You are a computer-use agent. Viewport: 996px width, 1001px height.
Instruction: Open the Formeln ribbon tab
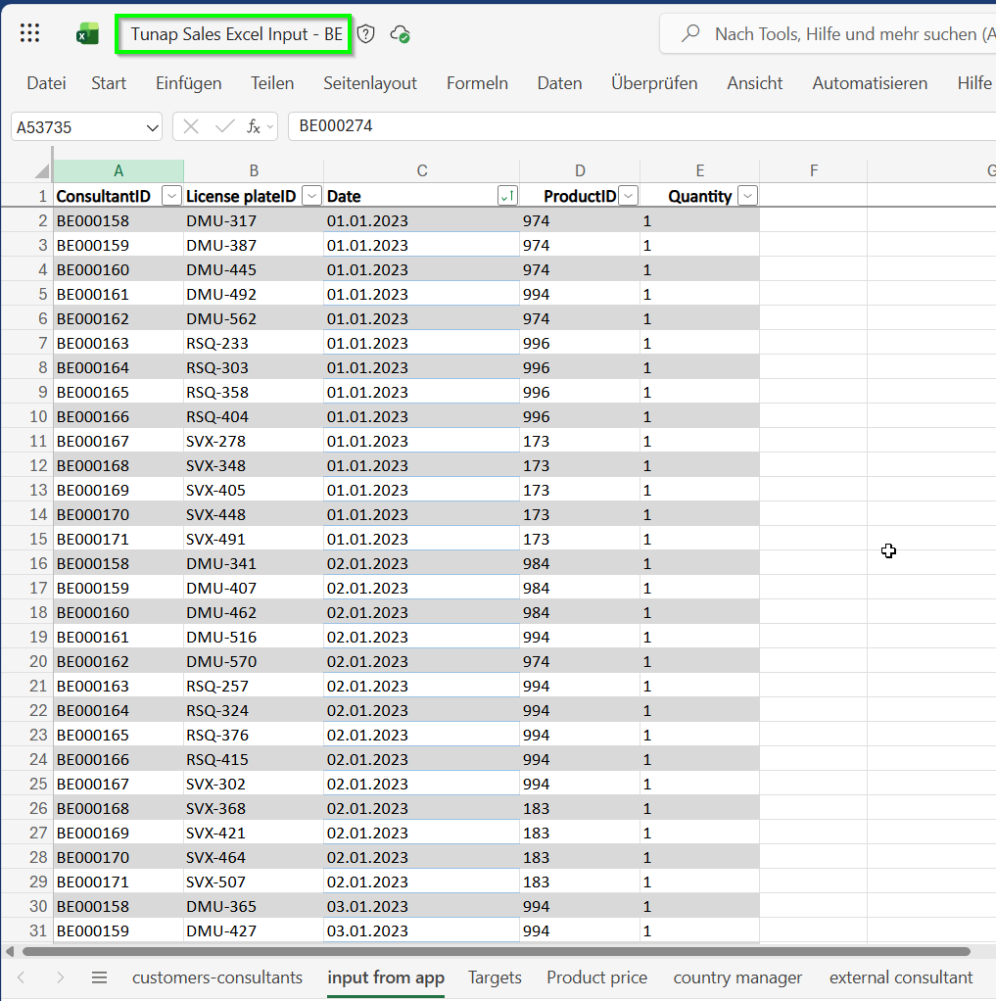coord(477,83)
